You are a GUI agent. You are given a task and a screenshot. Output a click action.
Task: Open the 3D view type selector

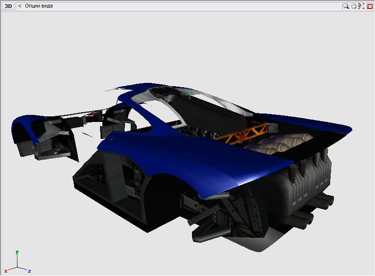8,6
